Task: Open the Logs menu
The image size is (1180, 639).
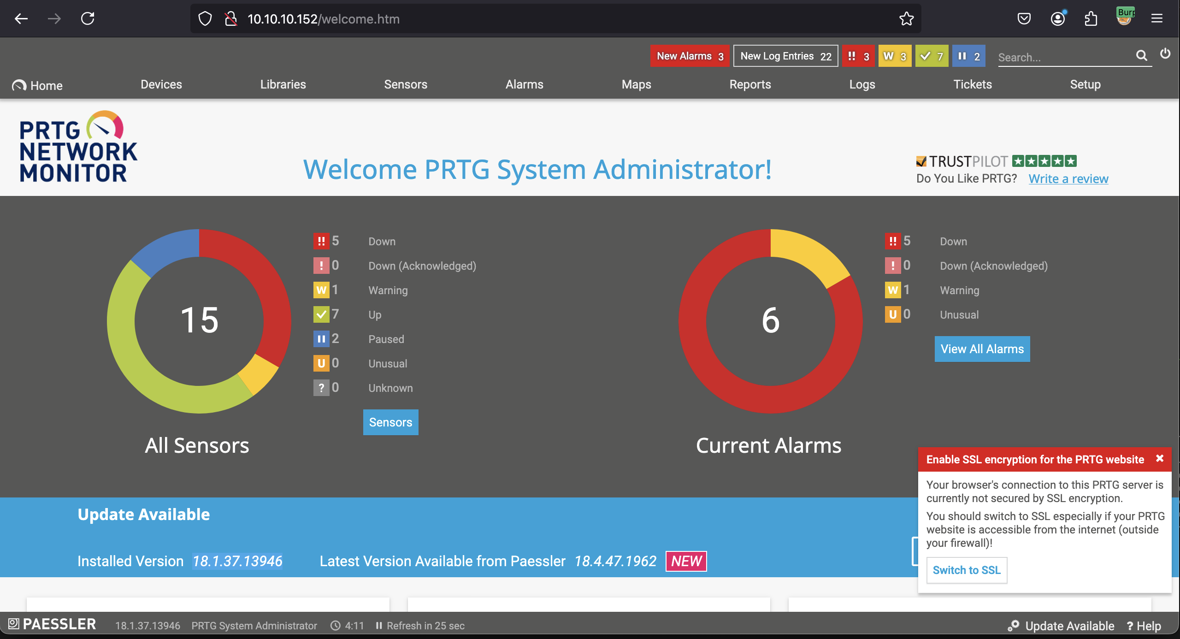Action: (862, 84)
